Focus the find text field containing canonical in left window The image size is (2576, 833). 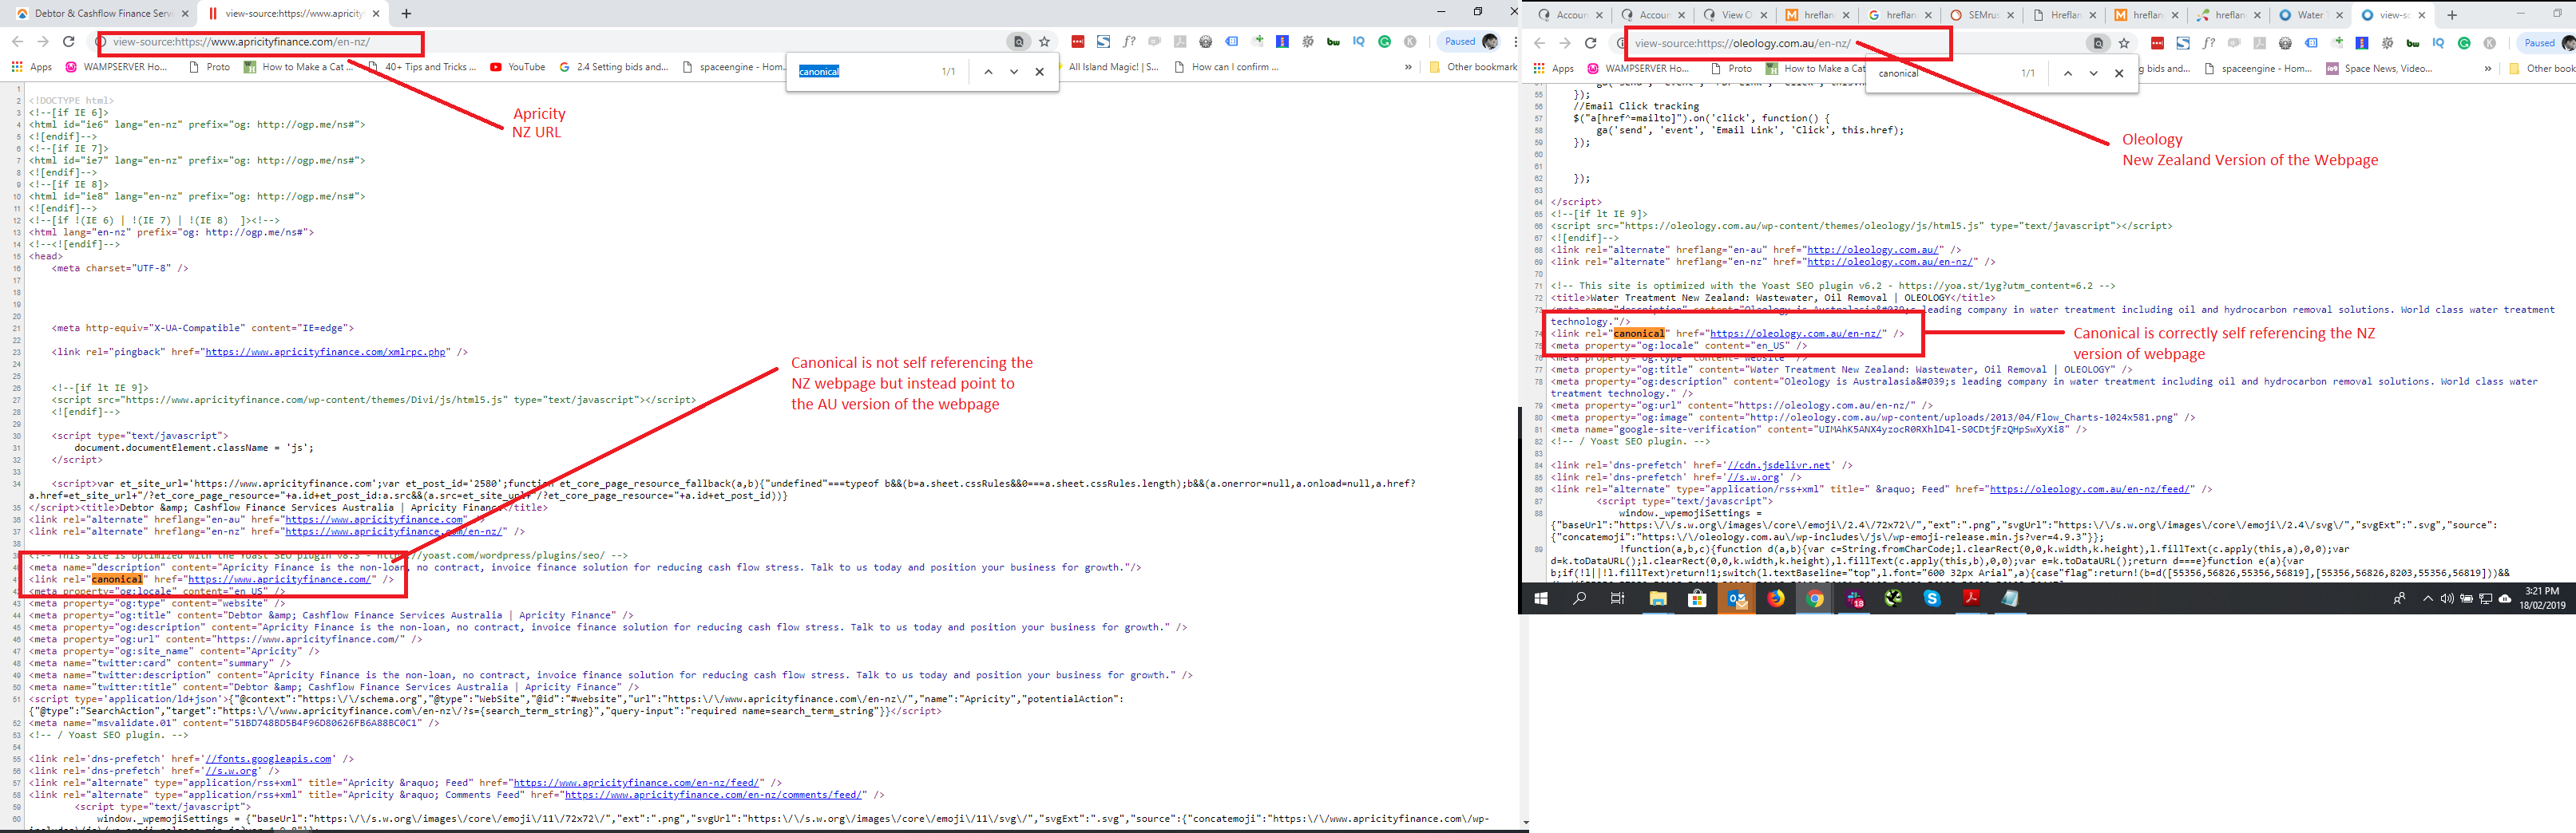[864, 72]
